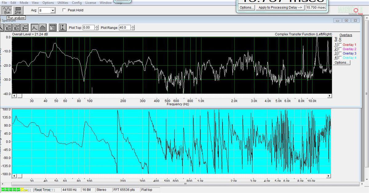This screenshot has height=193, width=369.
Task: Set Overlay 1 with button 1
Action: pos(336,45)
